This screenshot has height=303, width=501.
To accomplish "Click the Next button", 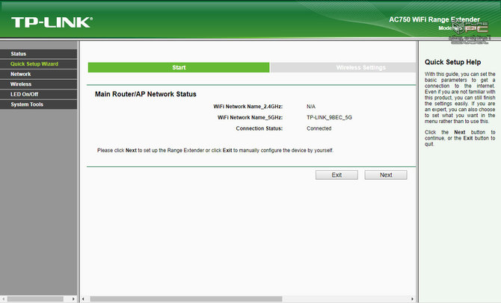I will (386, 175).
